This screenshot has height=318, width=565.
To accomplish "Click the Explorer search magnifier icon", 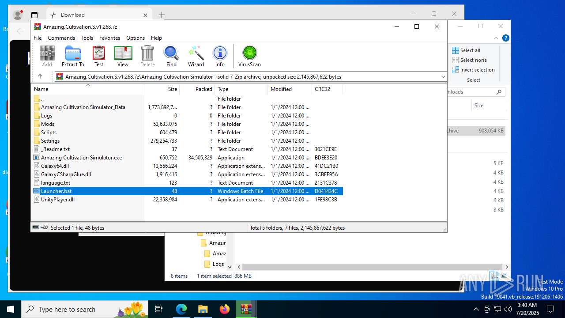I will (x=499, y=92).
